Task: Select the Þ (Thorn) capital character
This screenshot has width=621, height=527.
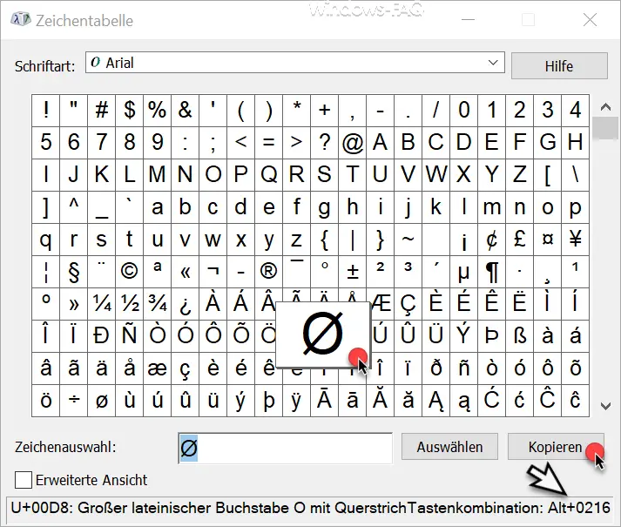Action: coord(492,336)
